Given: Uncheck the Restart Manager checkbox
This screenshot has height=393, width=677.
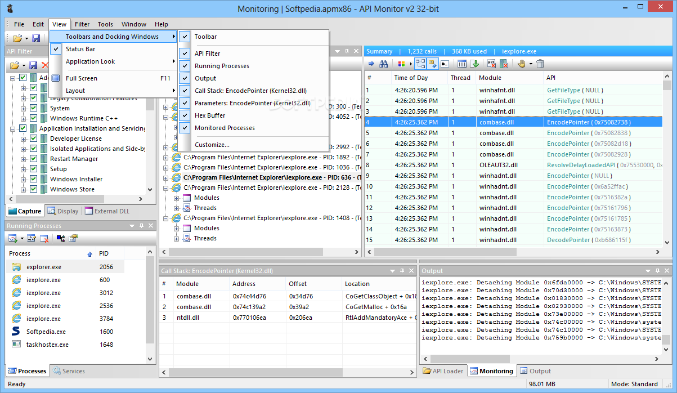Looking at the screenshot, I should pyautogui.click(x=33, y=159).
